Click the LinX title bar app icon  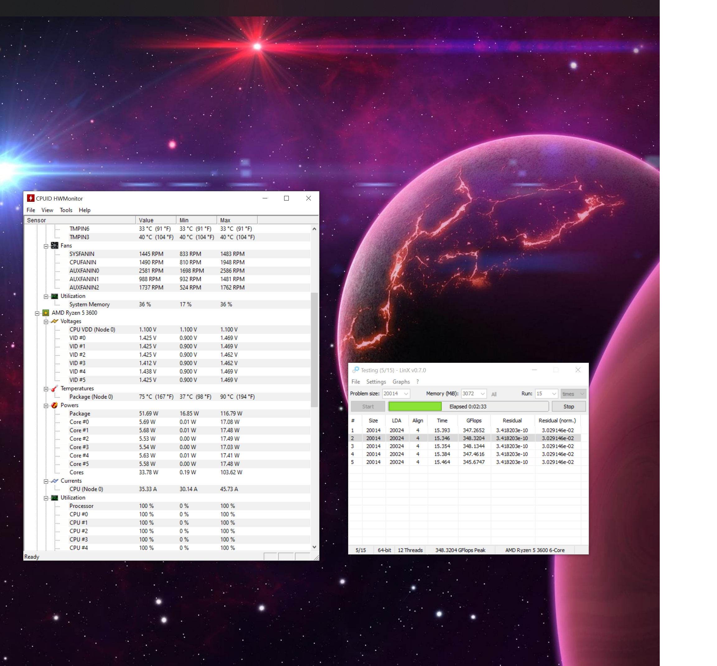tap(356, 370)
